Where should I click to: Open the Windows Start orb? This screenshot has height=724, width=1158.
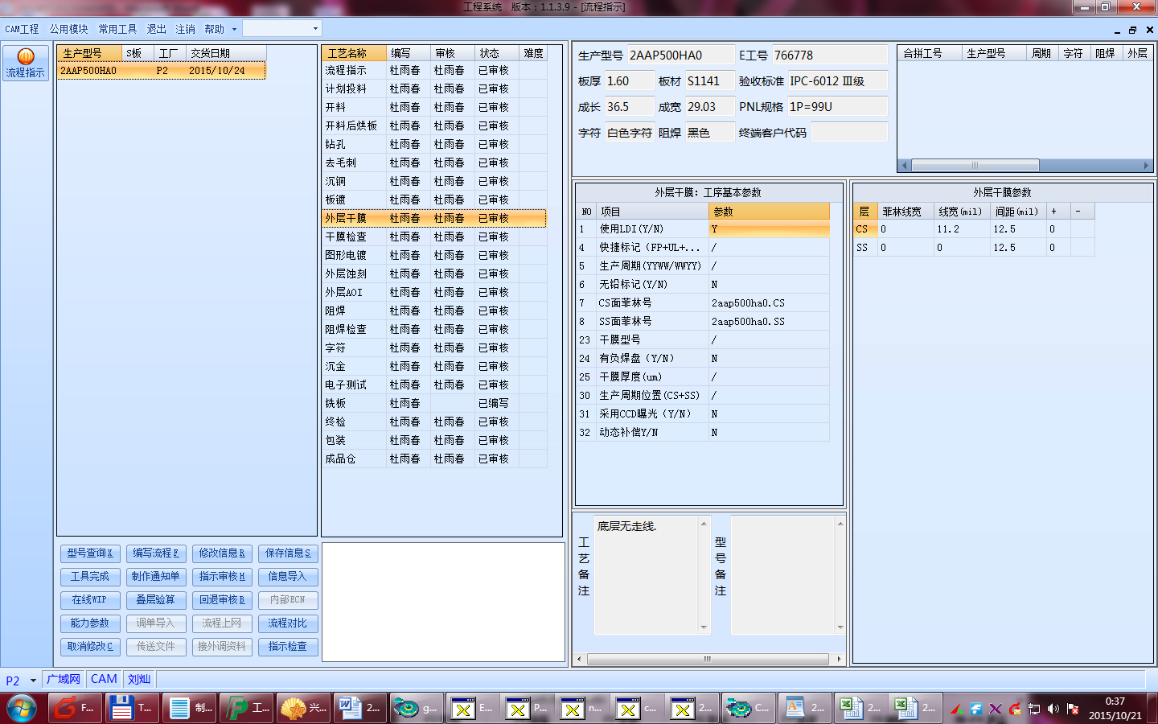pyautogui.click(x=22, y=709)
